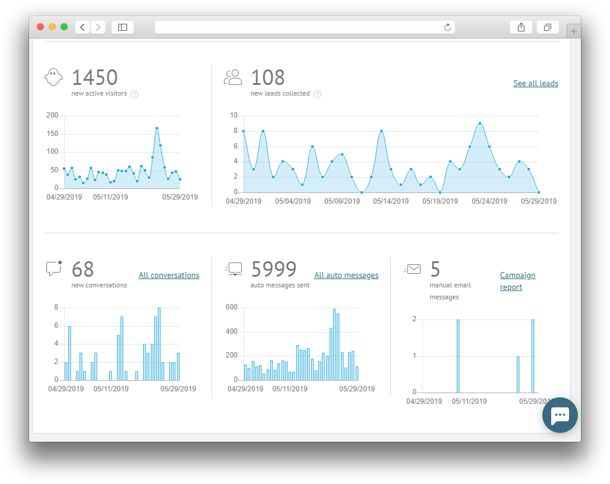610x484 pixels.
Task: Open the share sheet icon in toolbar
Action: pyautogui.click(x=521, y=27)
